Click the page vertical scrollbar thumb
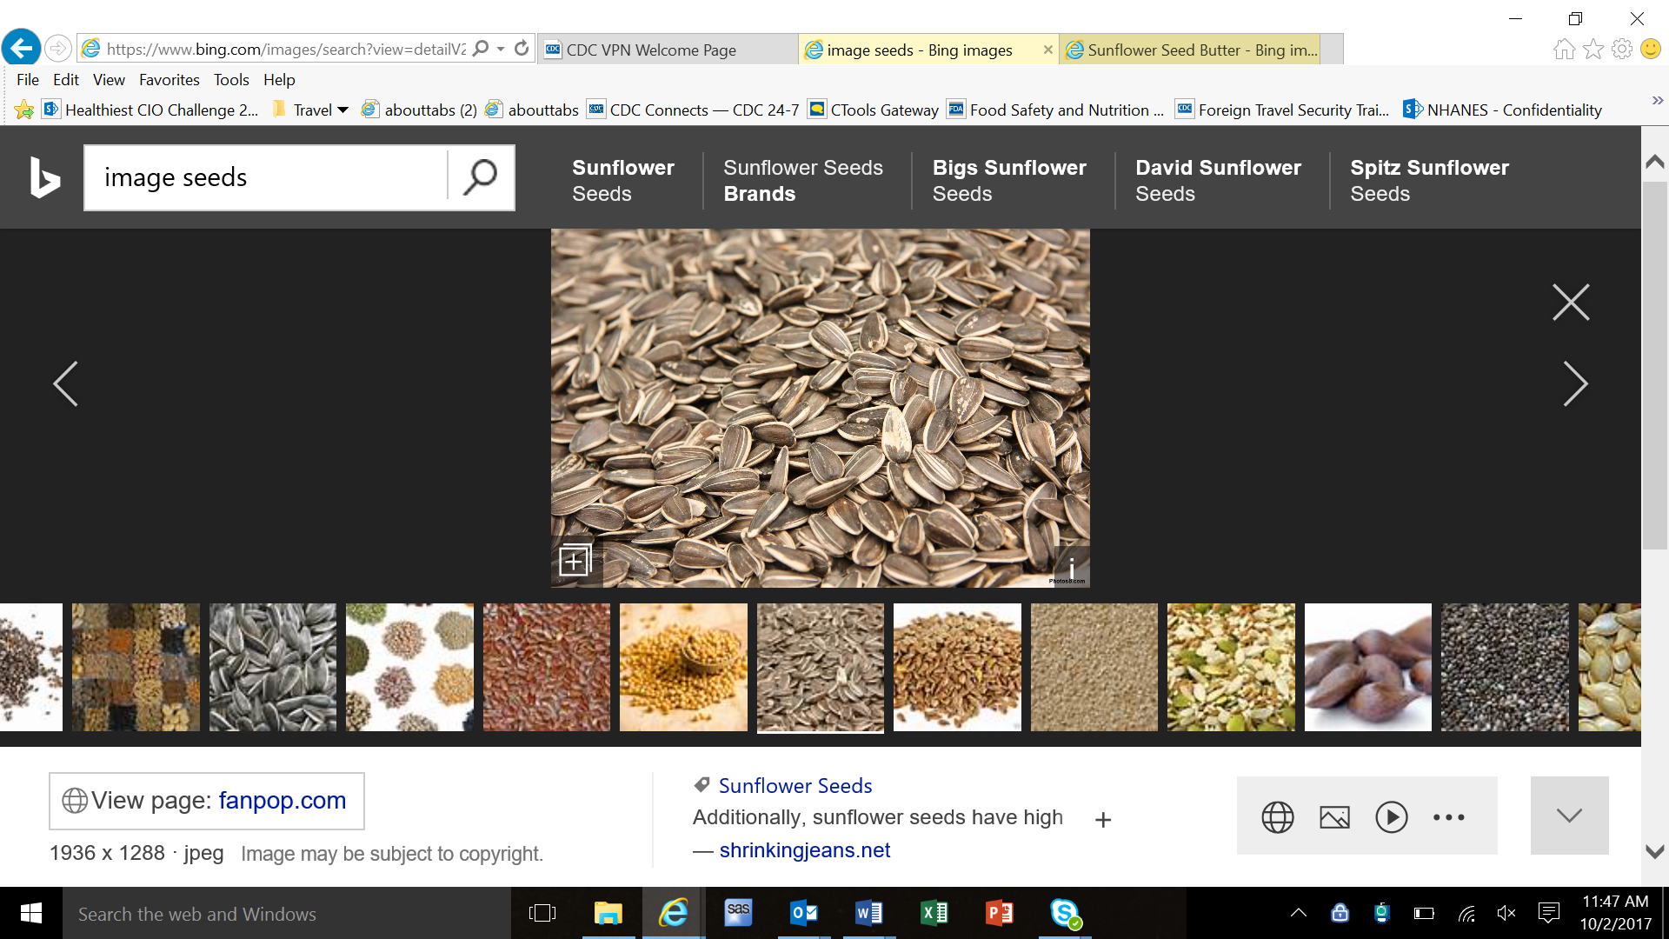 (1654, 365)
